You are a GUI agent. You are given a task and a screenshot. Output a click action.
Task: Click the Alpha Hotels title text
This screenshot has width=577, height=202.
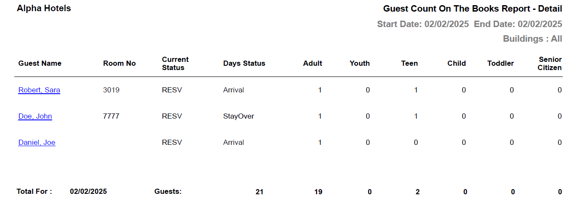tap(44, 8)
